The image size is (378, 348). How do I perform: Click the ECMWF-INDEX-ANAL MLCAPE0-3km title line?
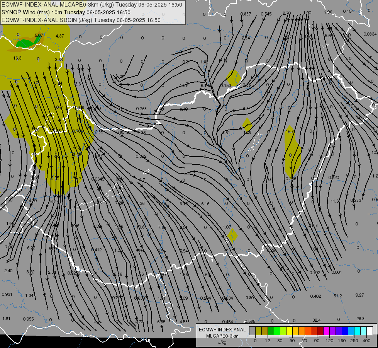click(92, 5)
